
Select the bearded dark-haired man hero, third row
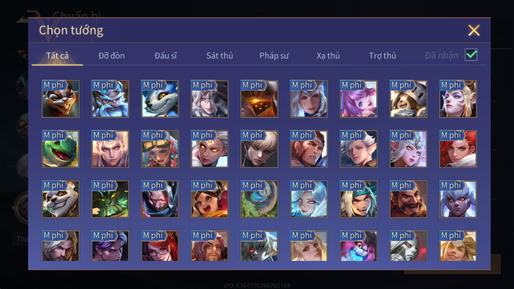408,199
